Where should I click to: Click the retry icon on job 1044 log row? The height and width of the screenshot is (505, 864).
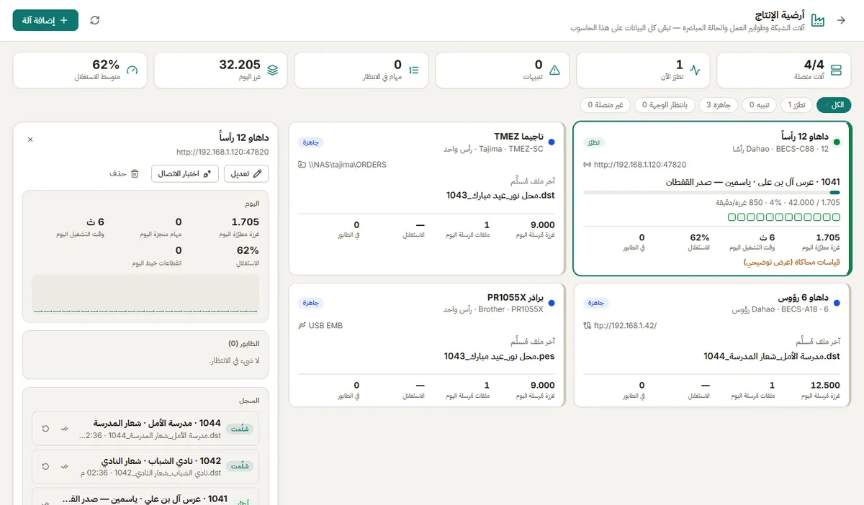click(45, 428)
